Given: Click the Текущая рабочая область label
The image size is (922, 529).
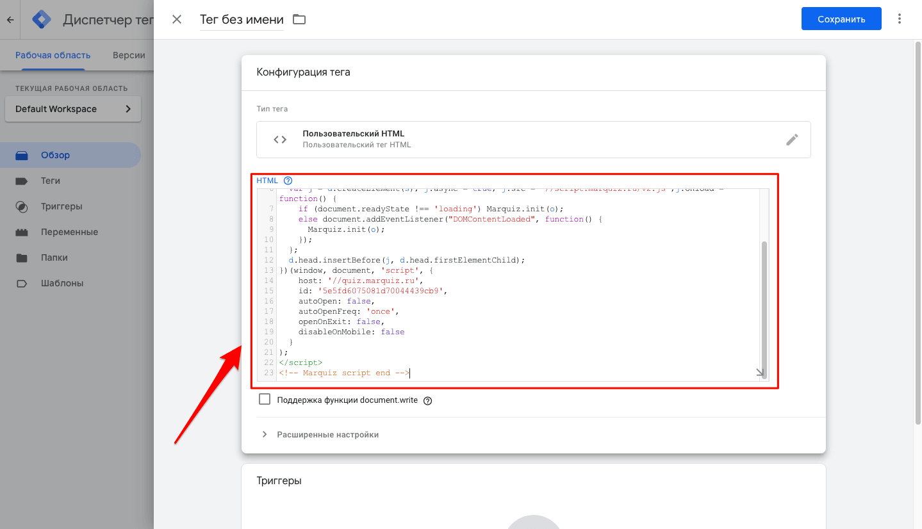Looking at the screenshot, I should (x=72, y=88).
